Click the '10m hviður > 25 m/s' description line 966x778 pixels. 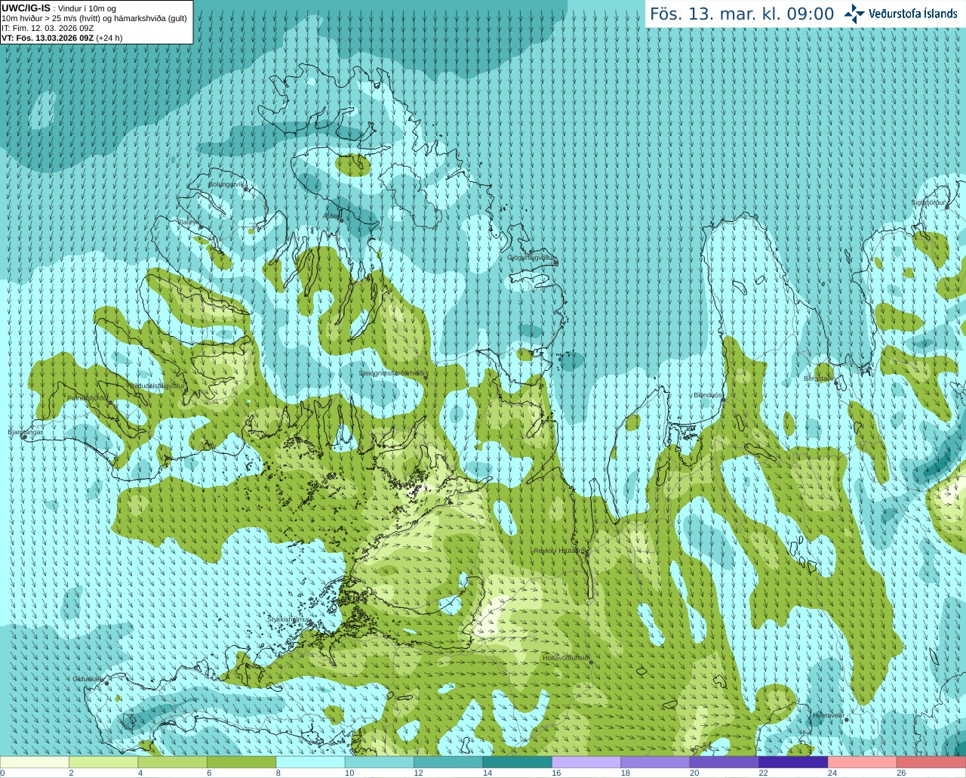click(94, 18)
